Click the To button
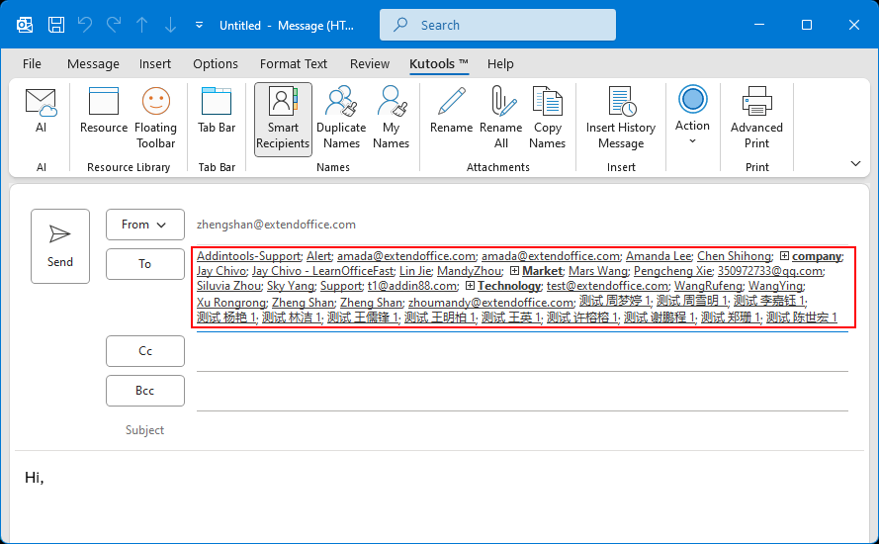Image resolution: width=879 pixels, height=544 pixels. coord(145,263)
